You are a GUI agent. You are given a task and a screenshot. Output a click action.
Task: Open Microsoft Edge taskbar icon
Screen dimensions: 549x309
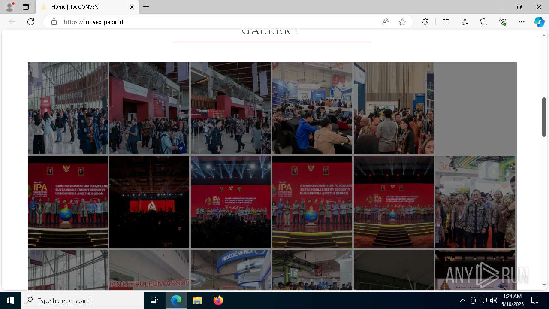[176, 300]
